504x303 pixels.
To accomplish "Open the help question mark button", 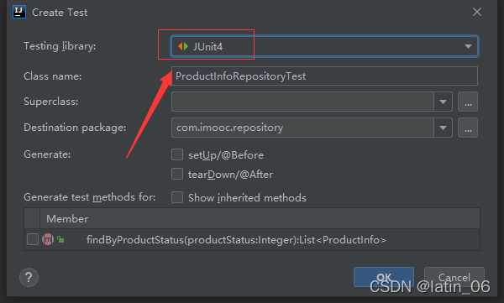I will (x=29, y=277).
